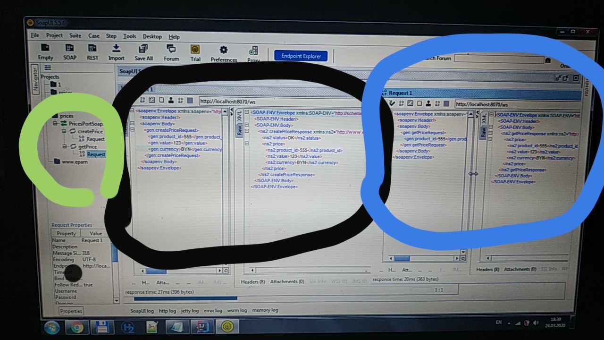Select the Projects root node
Viewport: 604px width, 340px height.
pos(50,76)
